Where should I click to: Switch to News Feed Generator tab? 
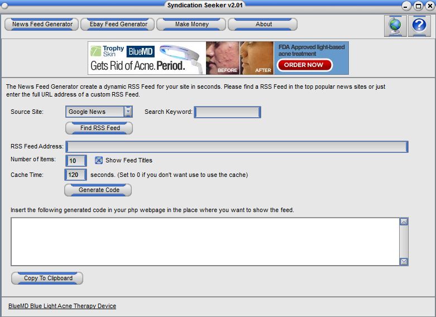42,24
